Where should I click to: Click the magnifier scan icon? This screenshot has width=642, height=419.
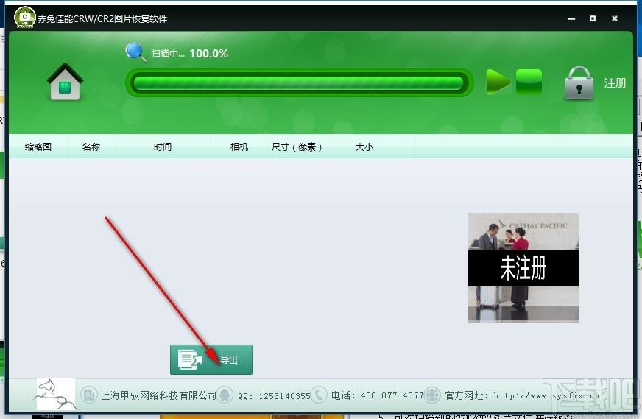click(x=135, y=52)
